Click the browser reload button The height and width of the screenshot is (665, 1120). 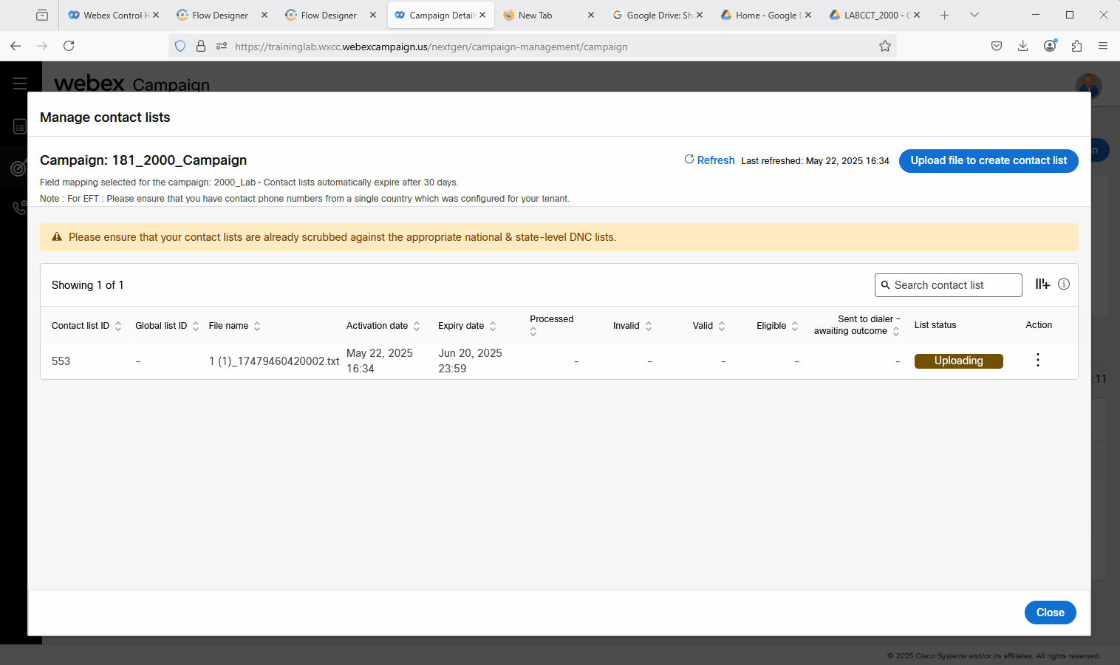69,46
